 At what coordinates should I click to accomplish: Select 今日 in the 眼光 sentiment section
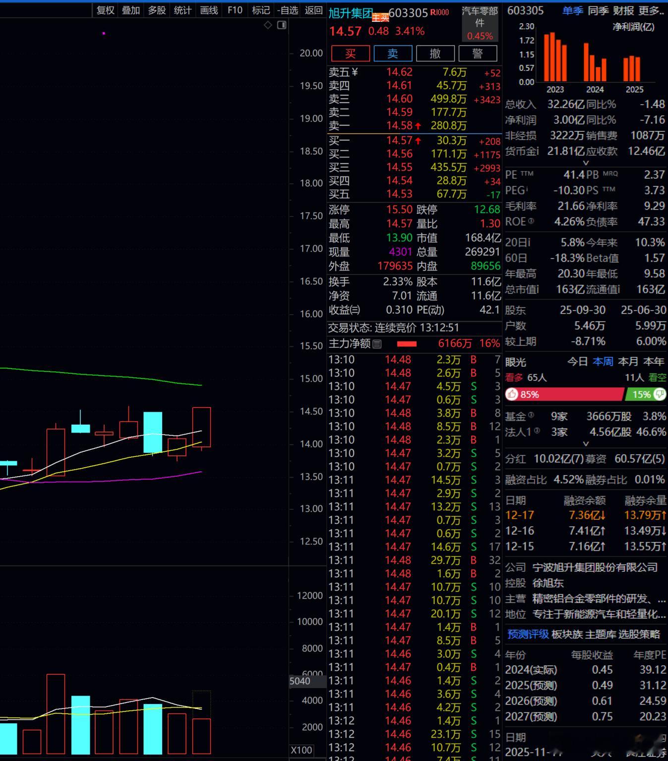[578, 362]
